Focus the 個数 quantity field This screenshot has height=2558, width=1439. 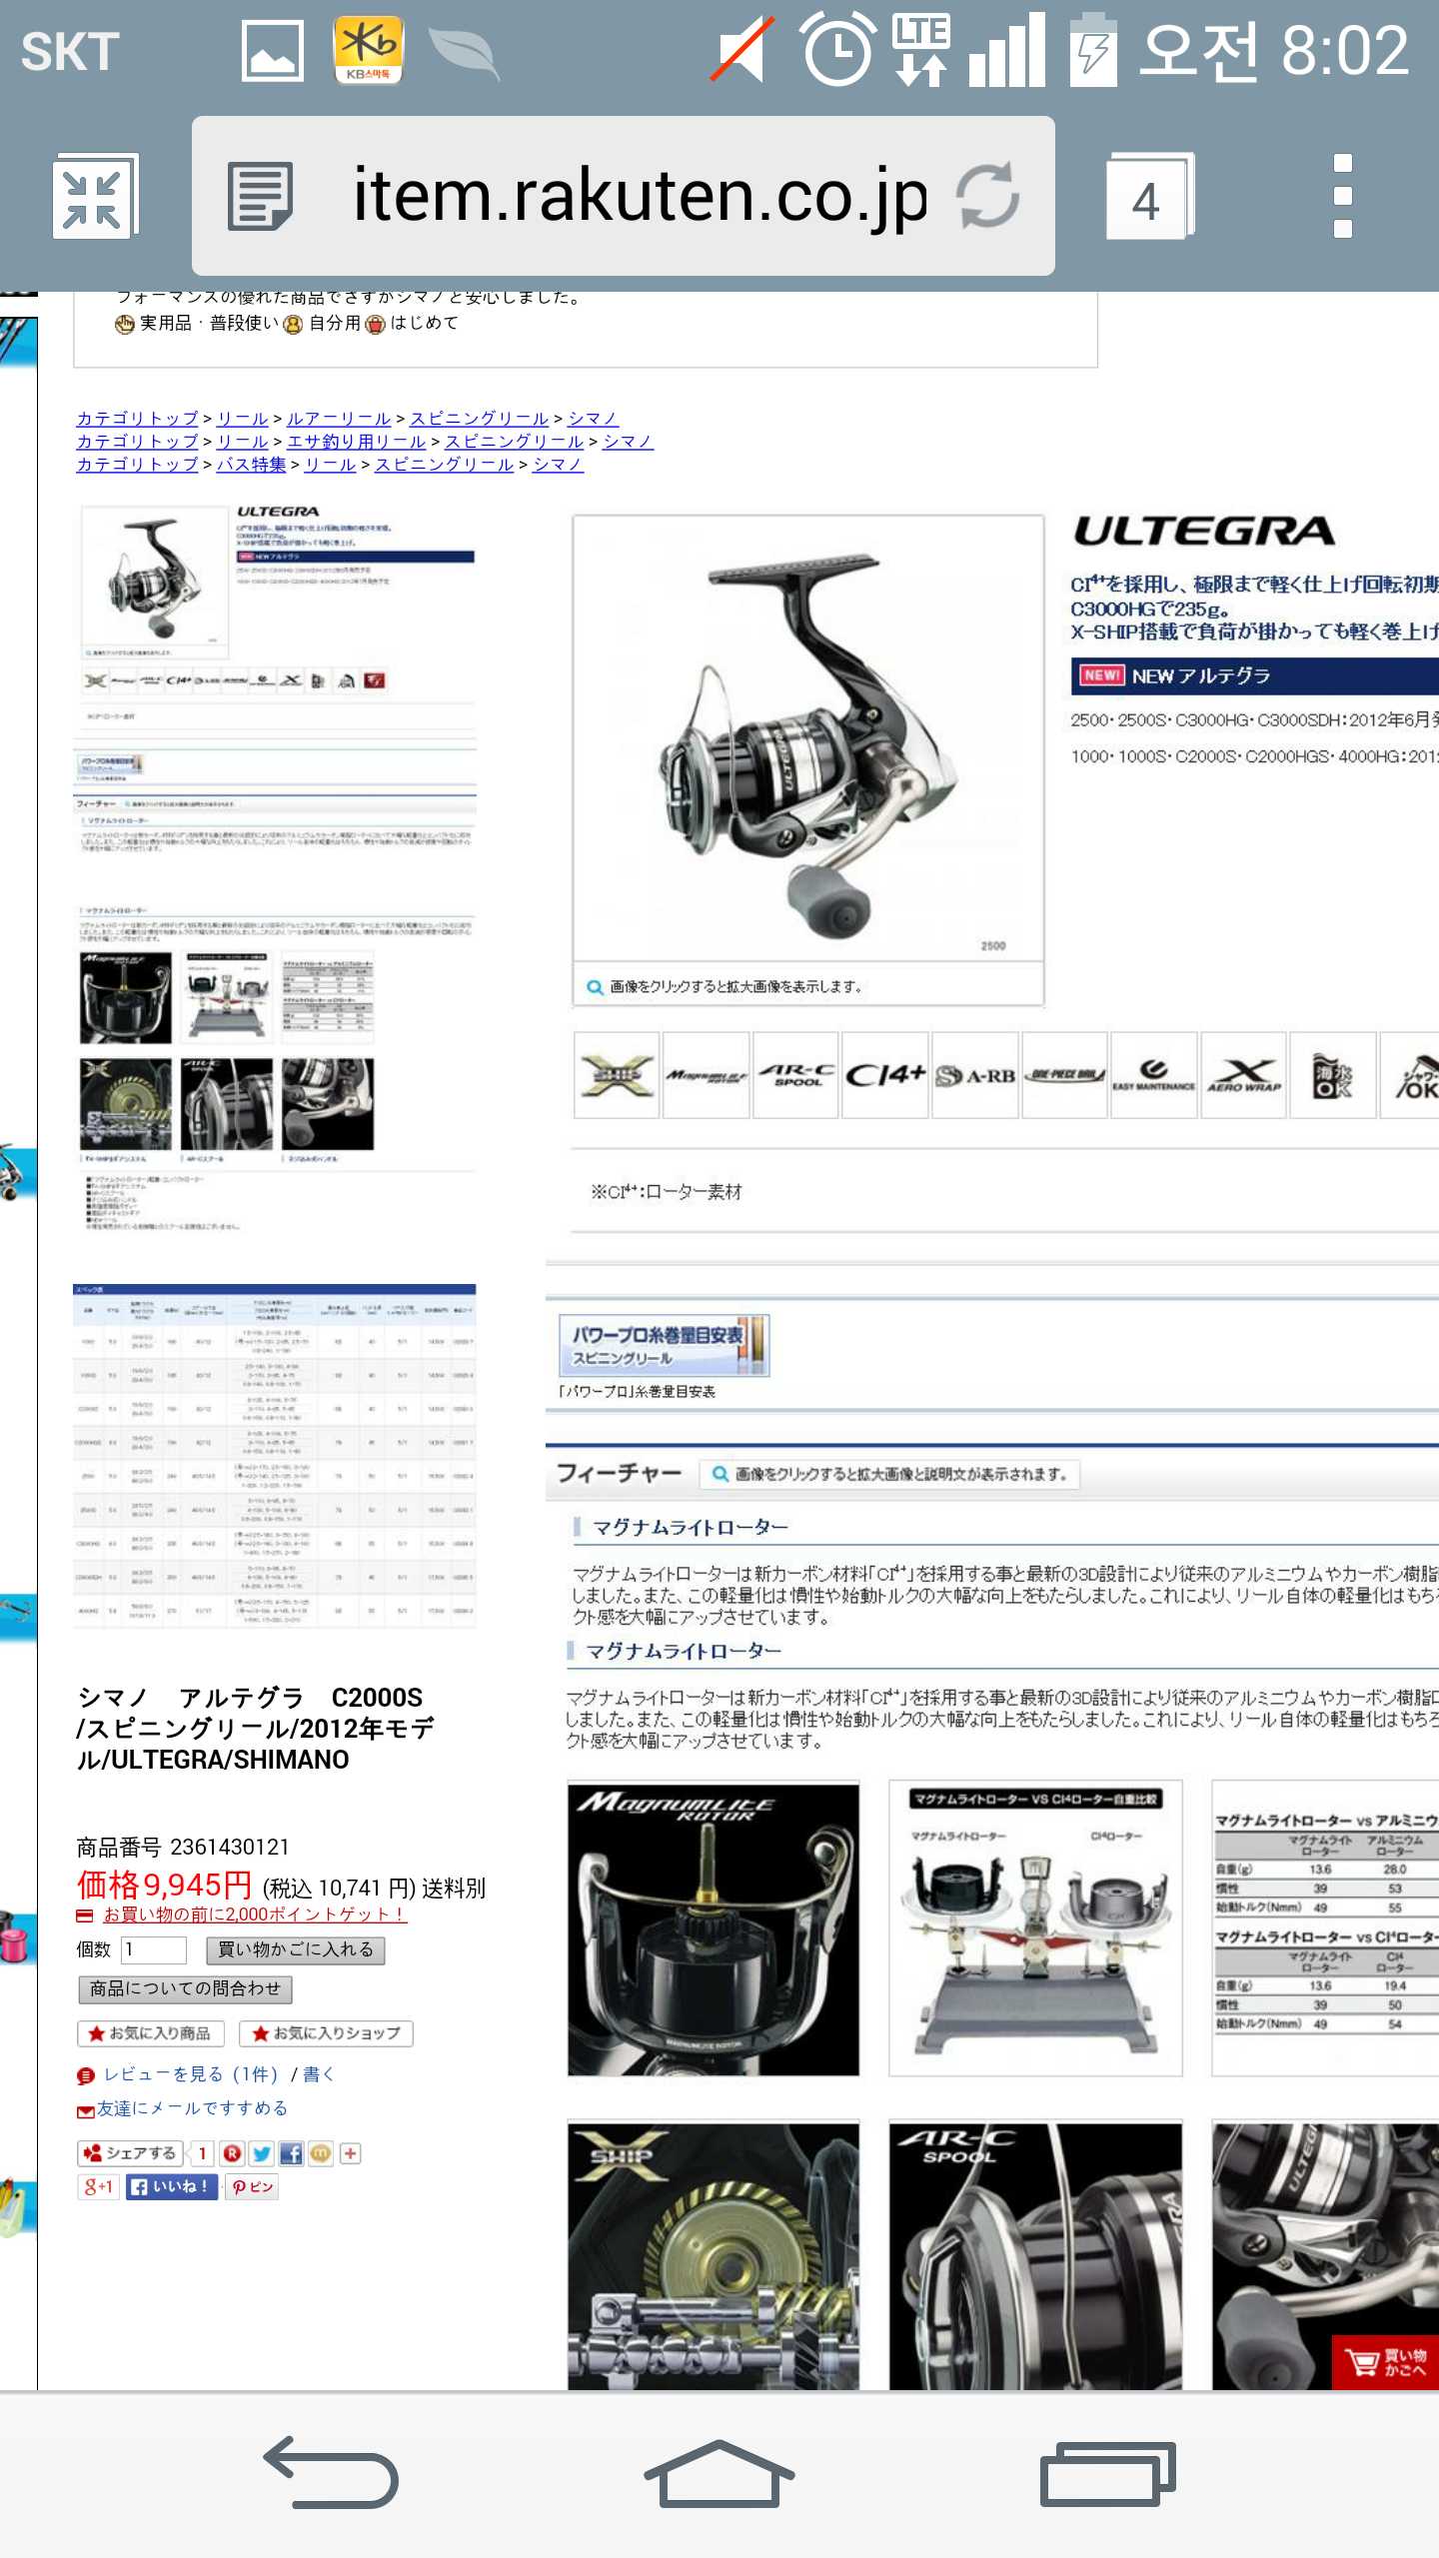tap(154, 1949)
